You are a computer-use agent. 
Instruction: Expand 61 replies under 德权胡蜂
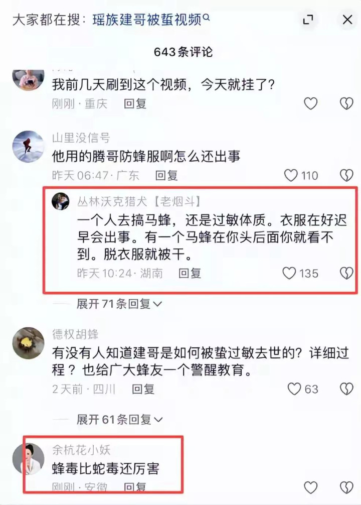[119, 419]
